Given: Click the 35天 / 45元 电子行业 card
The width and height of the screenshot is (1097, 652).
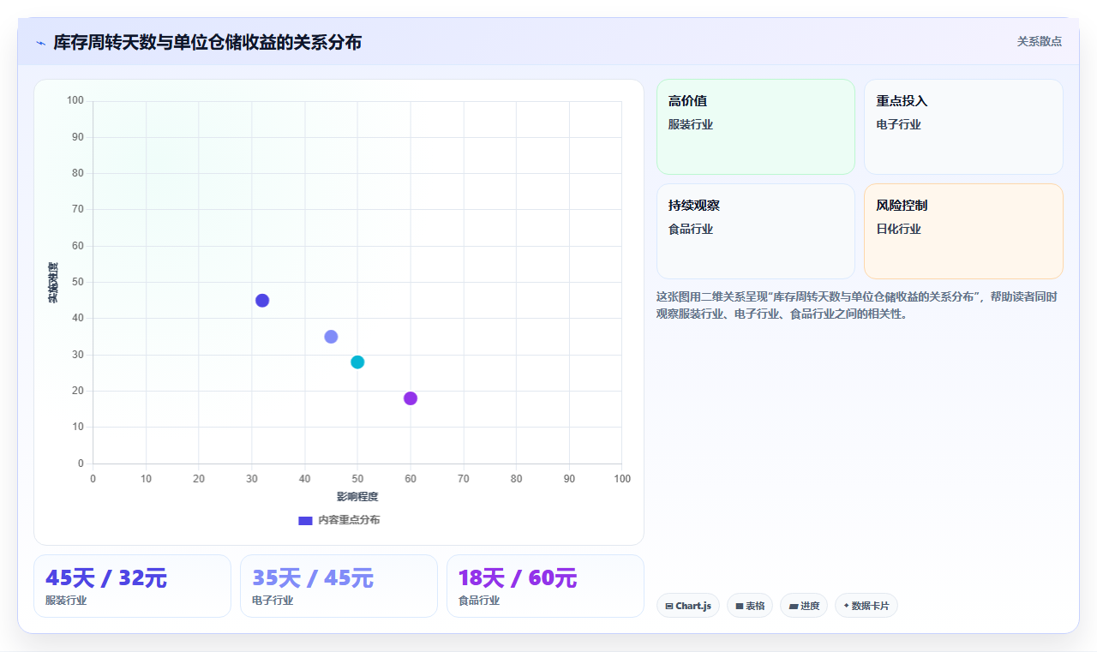Looking at the screenshot, I should [x=339, y=586].
